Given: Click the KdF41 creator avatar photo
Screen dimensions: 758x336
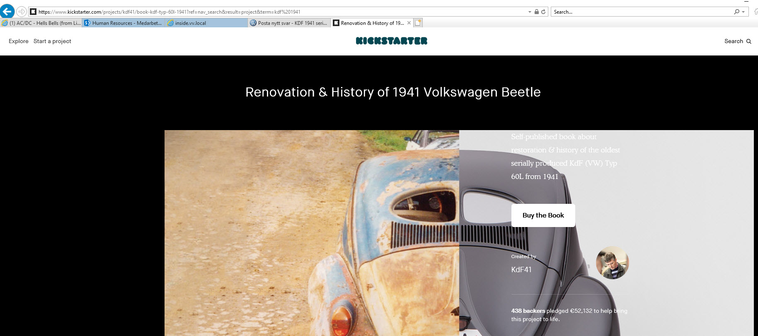Looking at the screenshot, I should 612,263.
